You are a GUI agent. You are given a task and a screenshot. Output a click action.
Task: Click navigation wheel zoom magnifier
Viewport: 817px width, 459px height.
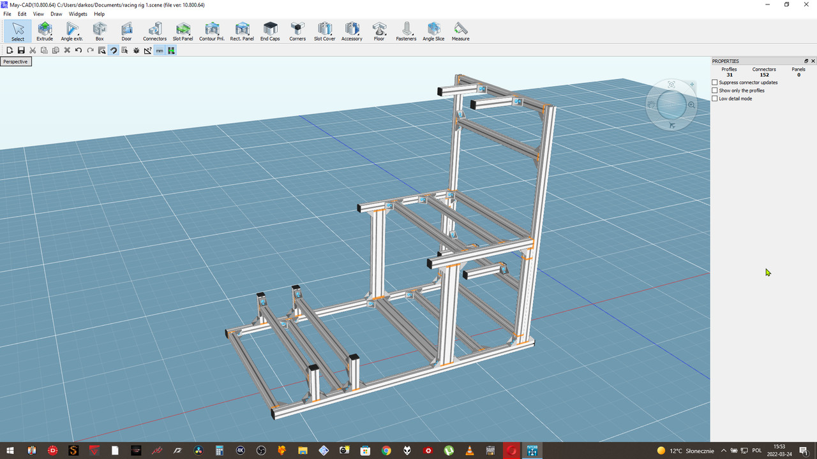692,105
